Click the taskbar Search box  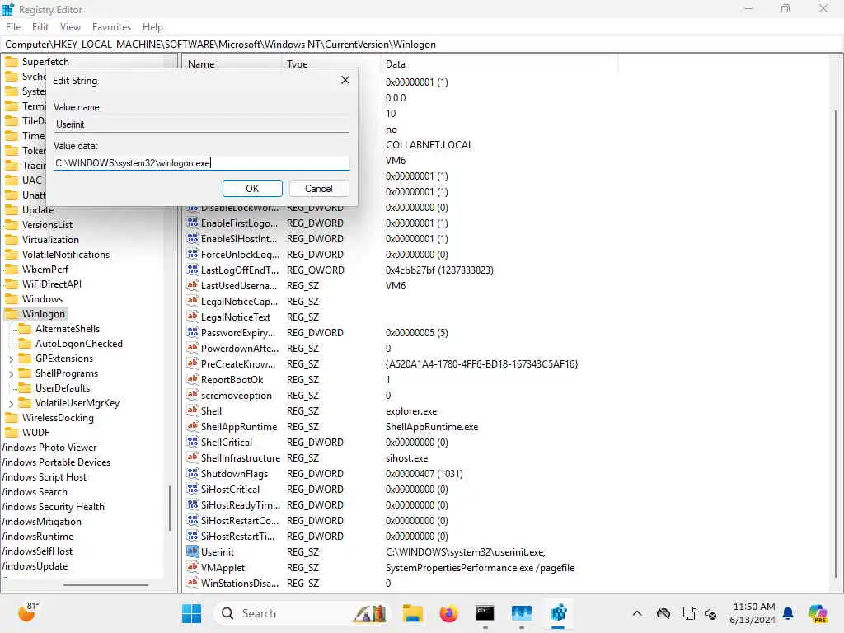click(302, 613)
